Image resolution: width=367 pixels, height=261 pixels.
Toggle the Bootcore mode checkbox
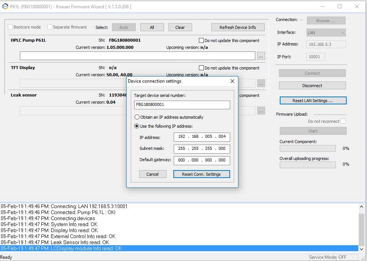point(10,27)
